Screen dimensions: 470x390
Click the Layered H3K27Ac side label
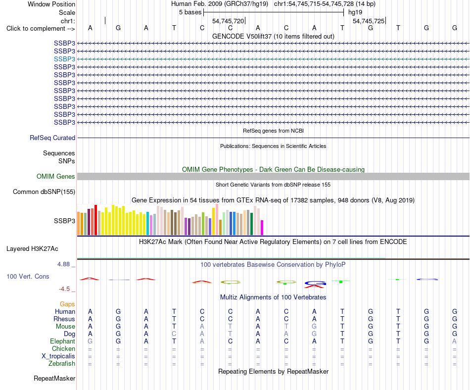point(32,249)
